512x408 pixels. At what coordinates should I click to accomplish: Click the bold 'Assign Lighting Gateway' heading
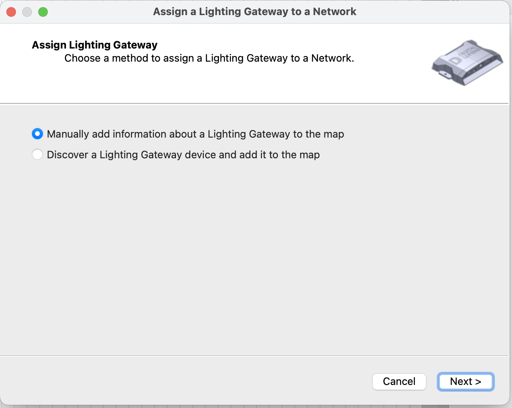click(95, 45)
